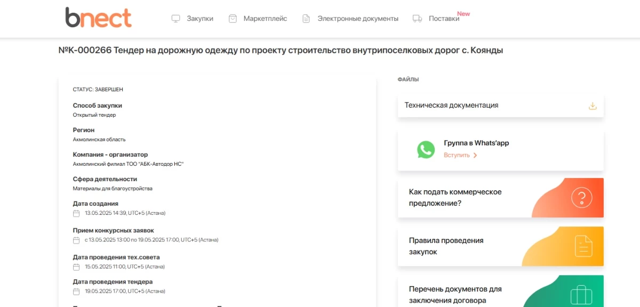Screen dimensions: 640x307
Task: Click the shopping bag icon beside Маркетплейс
Action: click(x=233, y=19)
